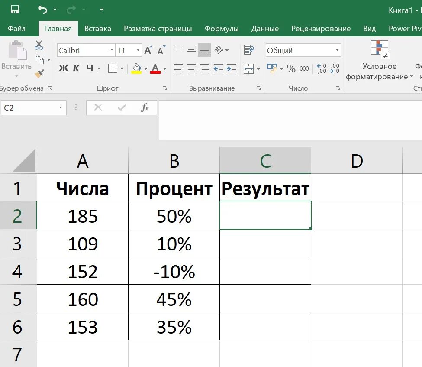Select cell A2 containing 185
Viewport: 422px width, 367px height.
(x=83, y=215)
